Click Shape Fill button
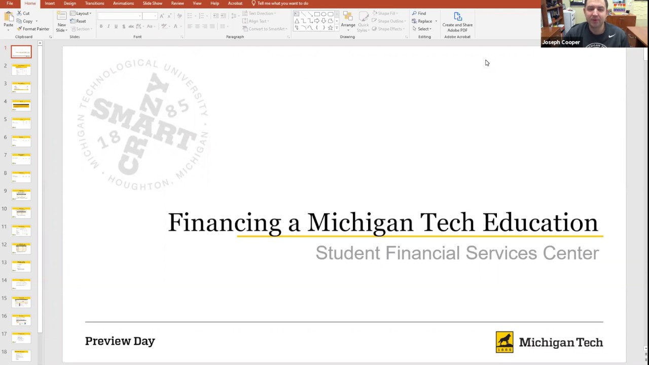Image resolution: width=649 pixels, height=365 pixels. (385, 13)
